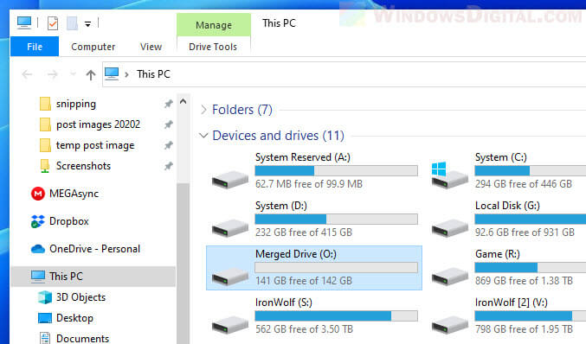This screenshot has width=586, height=344.
Task: Select System (D:) drive icon
Action: pyautogui.click(x=230, y=227)
